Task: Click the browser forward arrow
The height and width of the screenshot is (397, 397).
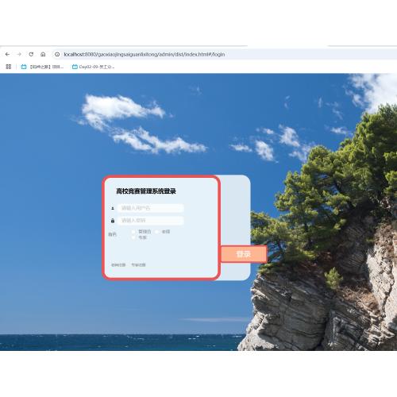Action: point(19,54)
